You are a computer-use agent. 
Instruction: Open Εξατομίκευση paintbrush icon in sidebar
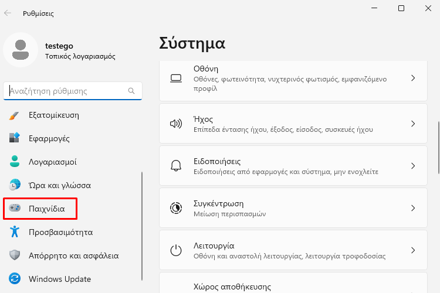[x=14, y=115]
